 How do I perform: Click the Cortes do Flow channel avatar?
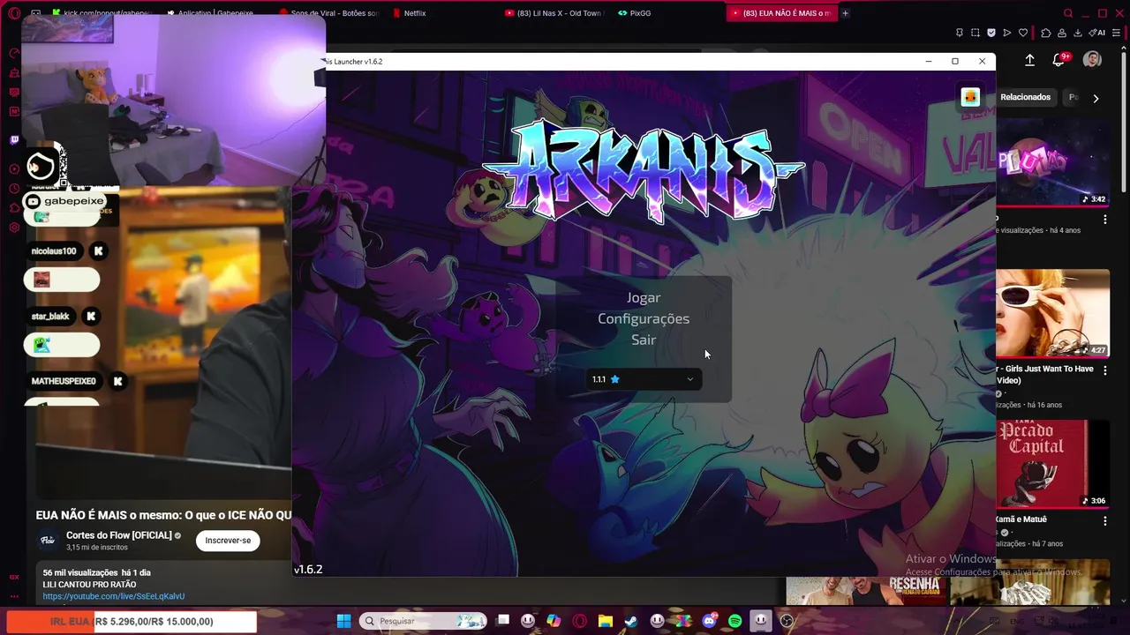click(x=48, y=541)
